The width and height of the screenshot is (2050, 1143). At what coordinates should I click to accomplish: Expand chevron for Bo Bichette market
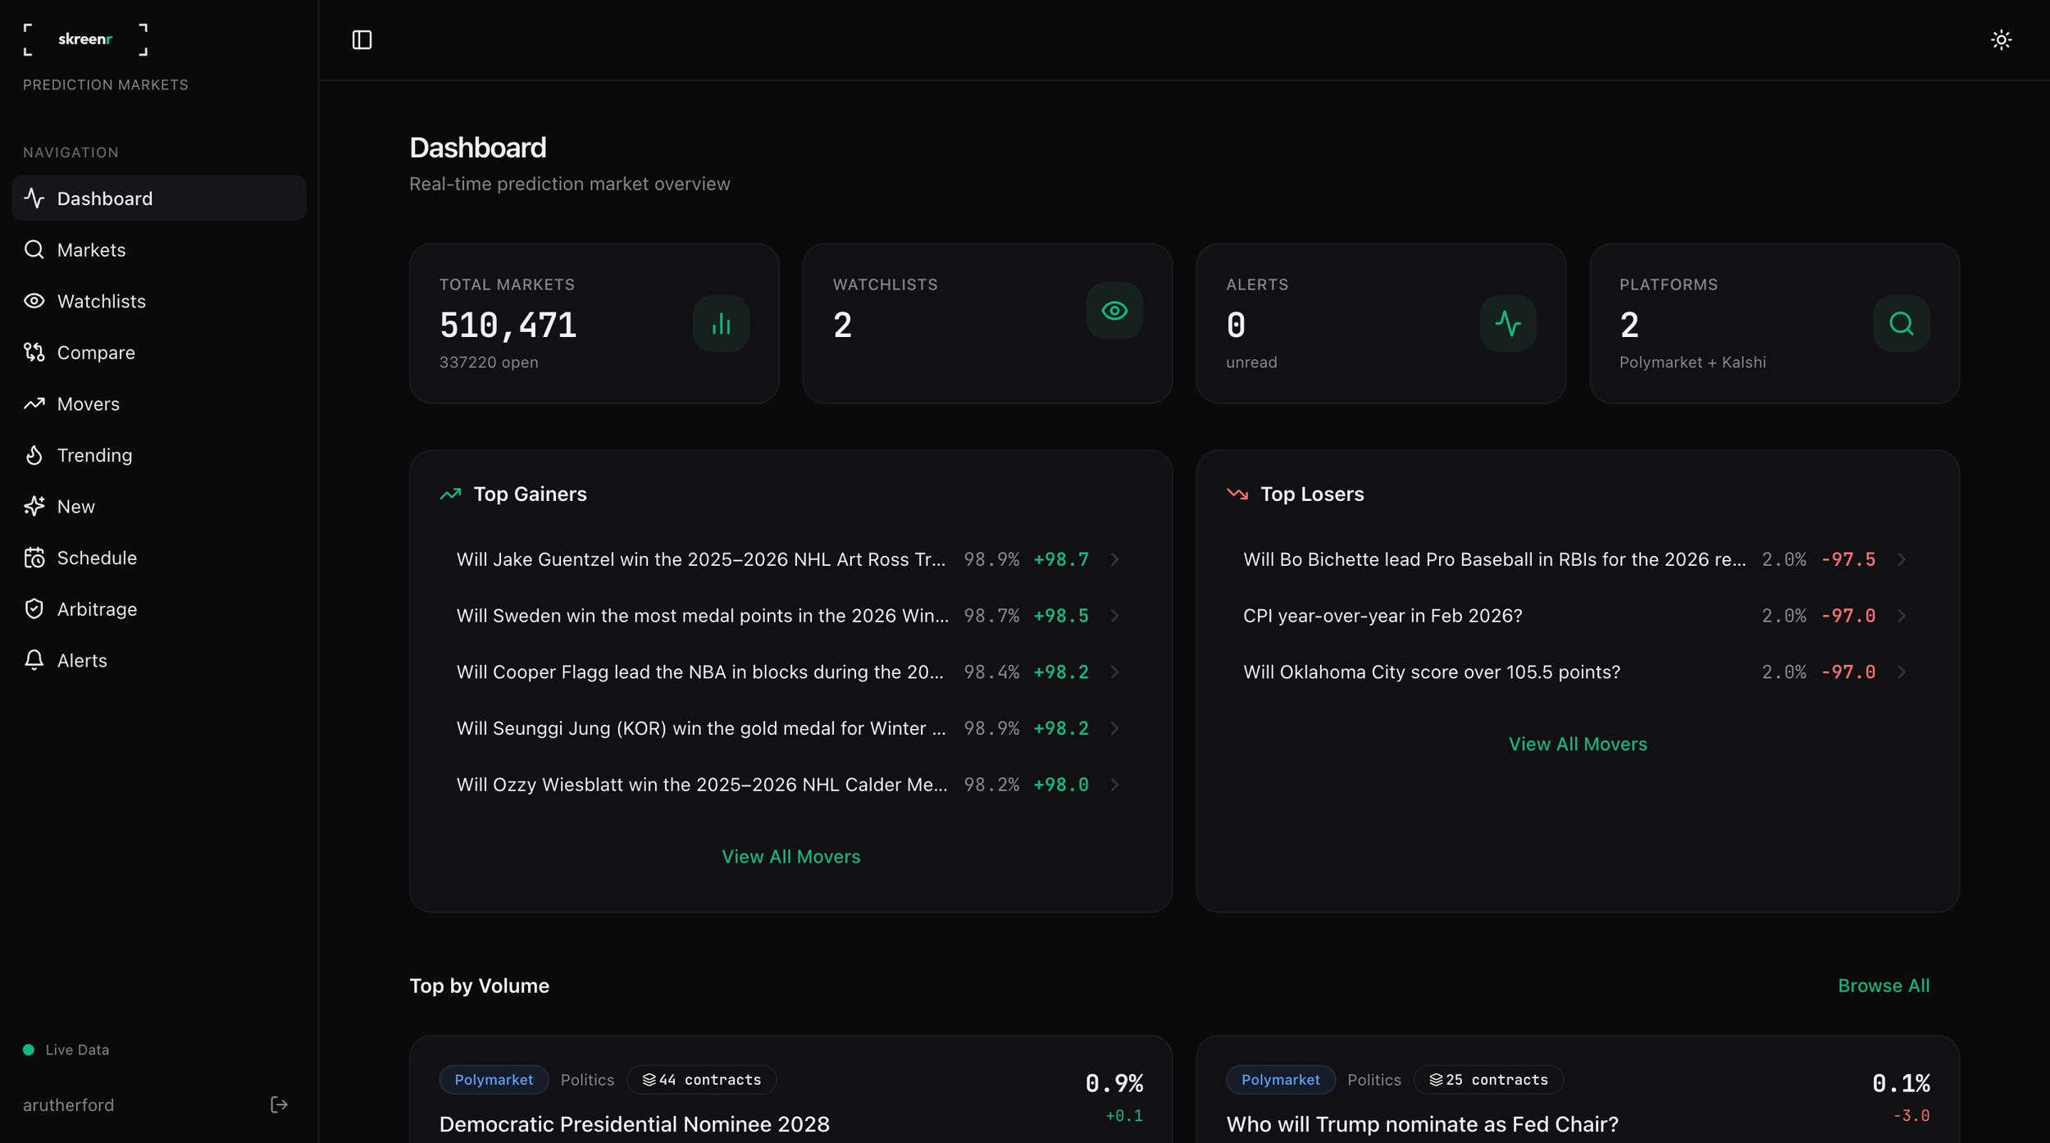[1901, 559]
